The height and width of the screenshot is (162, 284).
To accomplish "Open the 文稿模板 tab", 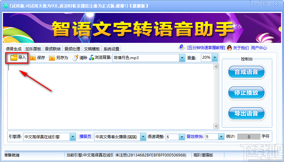I will pos(92,49).
